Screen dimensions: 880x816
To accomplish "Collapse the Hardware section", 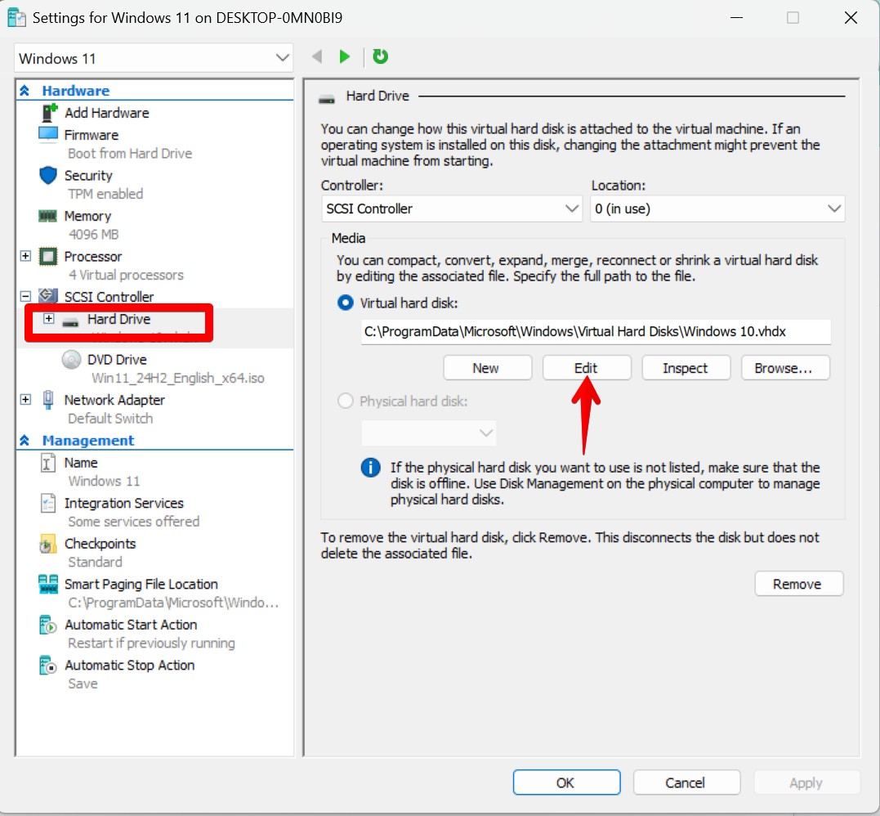I will (25, 91).
